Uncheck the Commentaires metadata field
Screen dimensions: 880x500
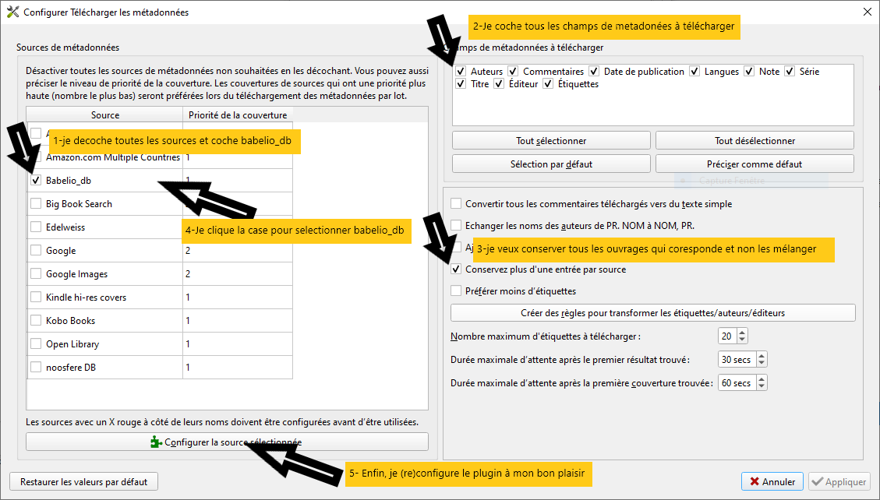(x=513, y=71)
